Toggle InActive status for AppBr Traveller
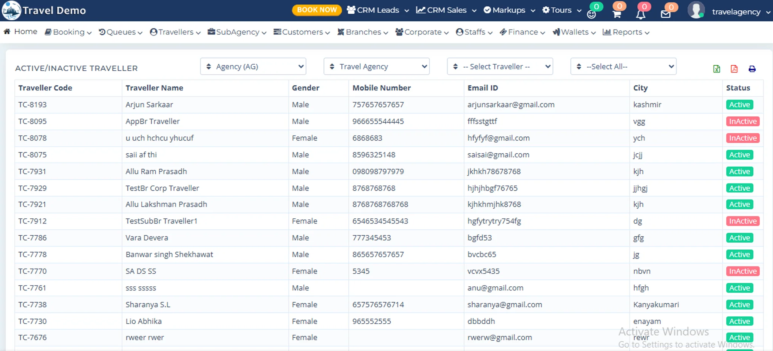This screenshot has width=773, height=351. tap(742, 122)
